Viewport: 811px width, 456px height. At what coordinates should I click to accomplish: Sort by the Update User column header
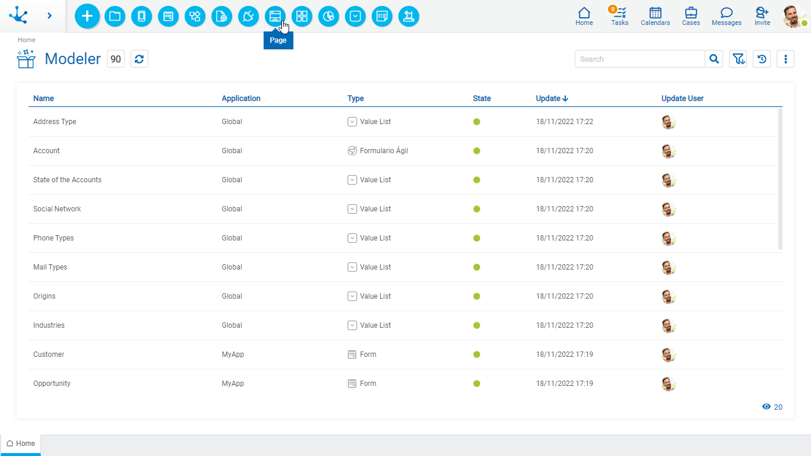(x=683, y=99)
